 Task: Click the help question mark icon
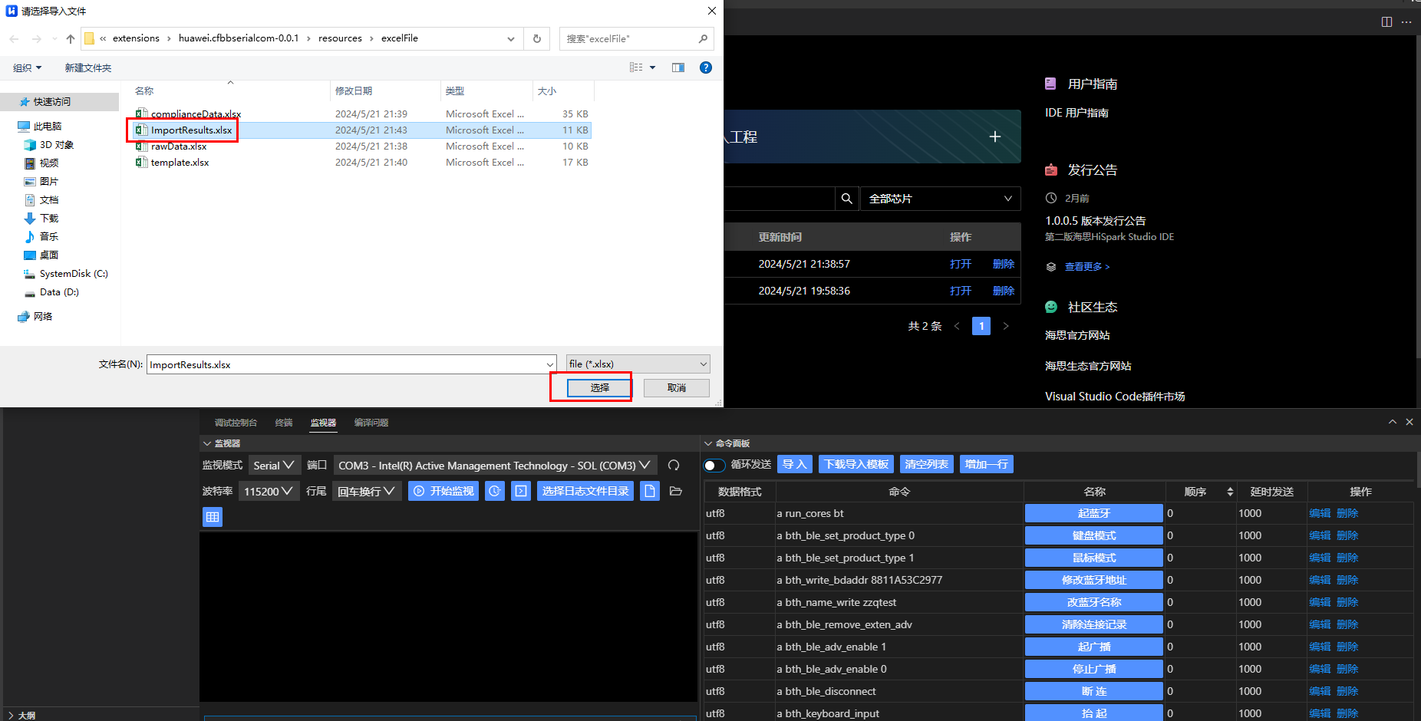coord(705,67)
